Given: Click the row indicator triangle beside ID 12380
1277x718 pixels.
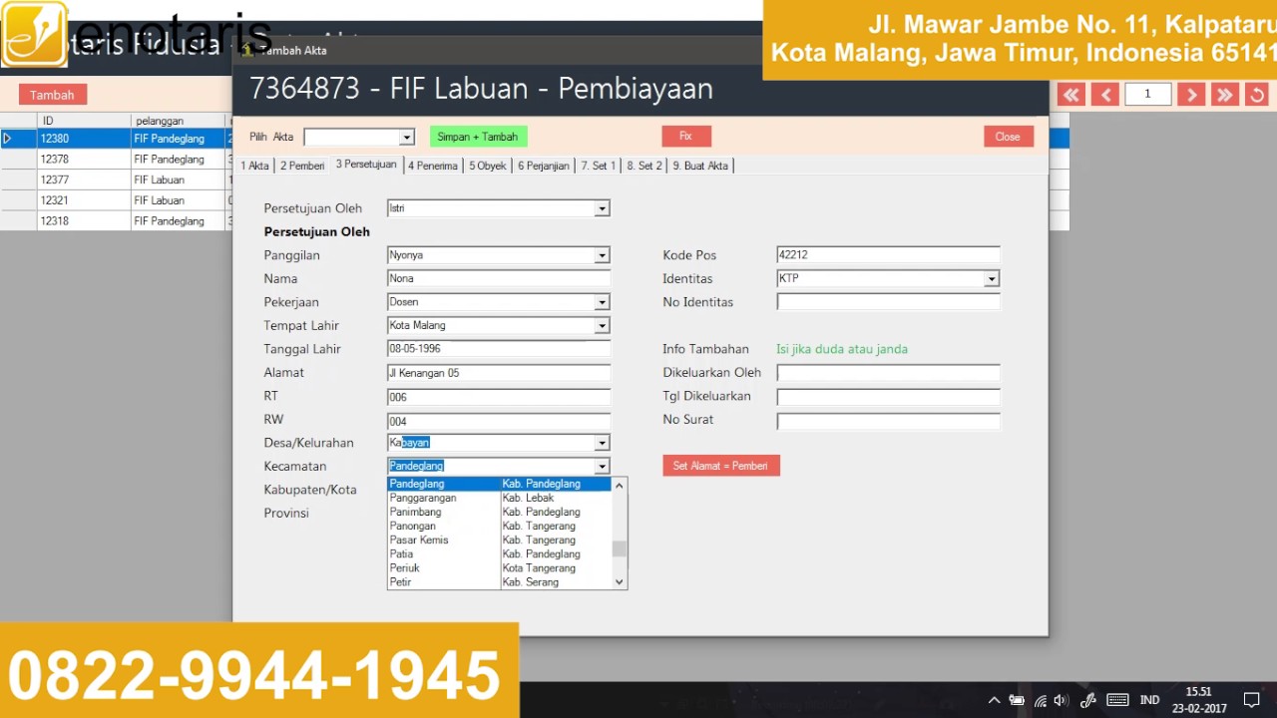Looking at the screenshot, I should pos(8,139).
